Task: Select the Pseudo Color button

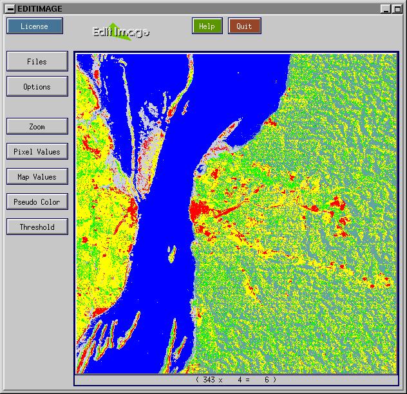Action: pos(37,202)
